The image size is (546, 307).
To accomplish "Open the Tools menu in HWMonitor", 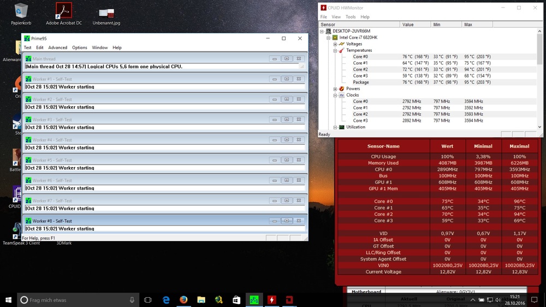I will [x=351, y=17].
